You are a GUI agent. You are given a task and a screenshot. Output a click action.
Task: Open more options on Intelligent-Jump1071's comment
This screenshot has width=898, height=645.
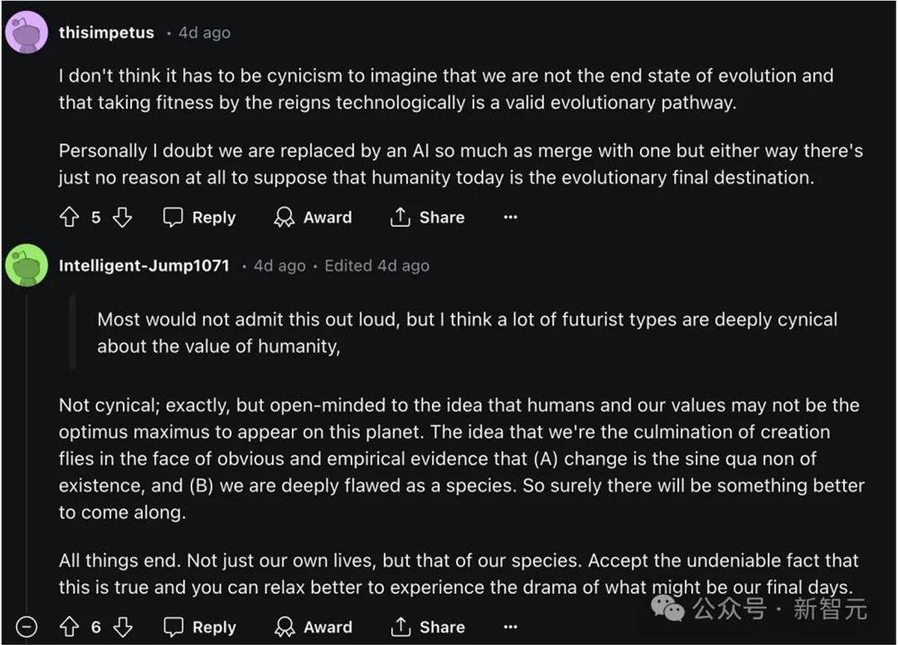(511, 627)
